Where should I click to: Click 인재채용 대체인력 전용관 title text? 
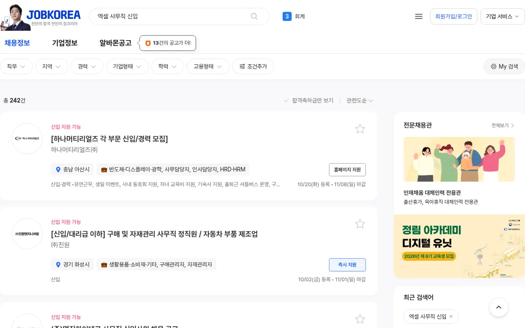pos(432,193)
